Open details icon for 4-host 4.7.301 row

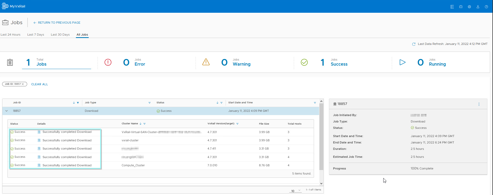39,157
